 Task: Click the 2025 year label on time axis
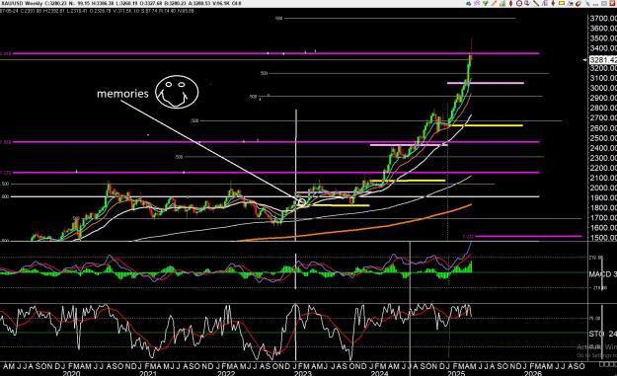tap(456, 373)
